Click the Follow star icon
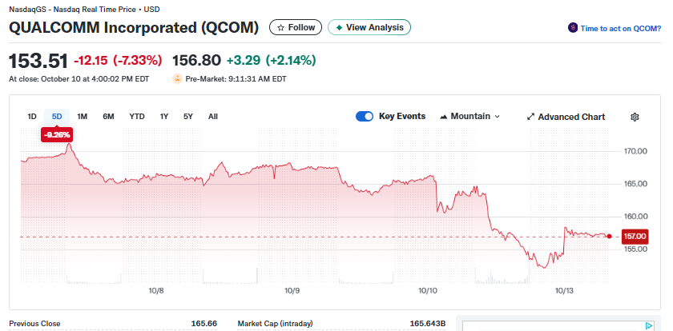The width and height of the screenshot is (673, 331). pos(281,27)
